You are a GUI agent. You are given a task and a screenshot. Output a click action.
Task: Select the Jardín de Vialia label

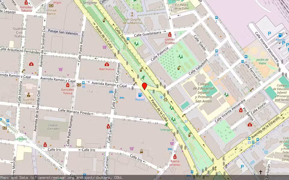(x=262, y=61)
